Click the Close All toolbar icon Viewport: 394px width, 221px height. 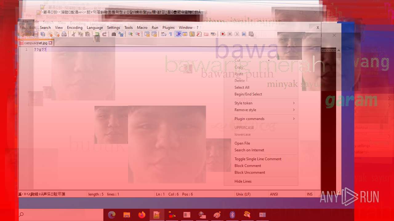pos(57,34)
